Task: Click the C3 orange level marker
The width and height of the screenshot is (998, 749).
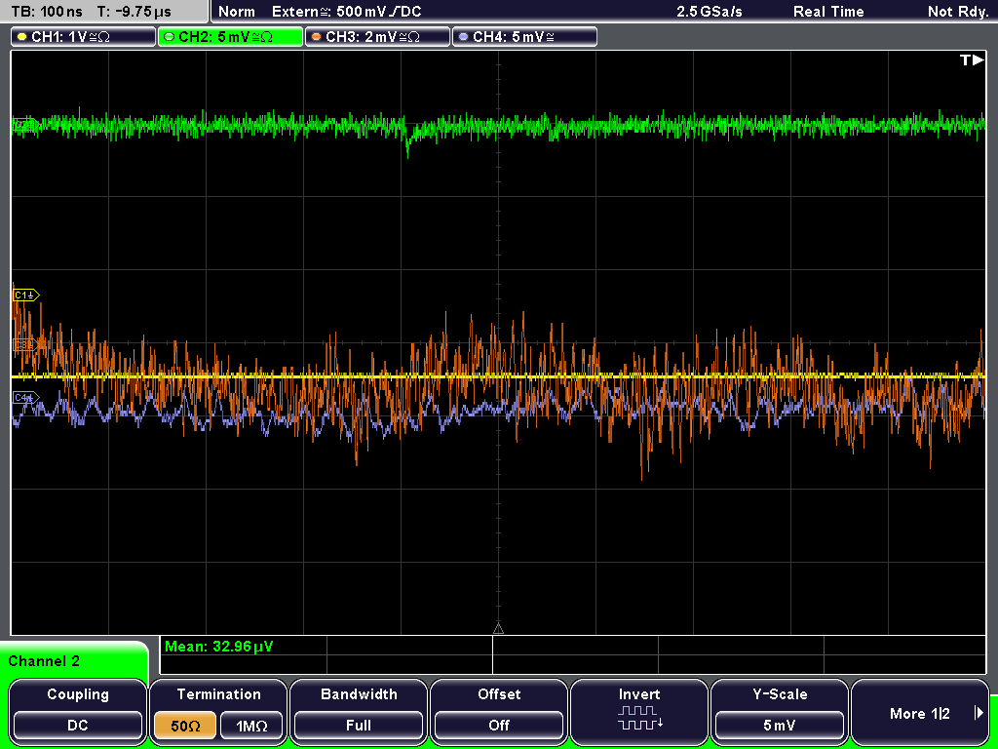Action: tap(26, 345)
